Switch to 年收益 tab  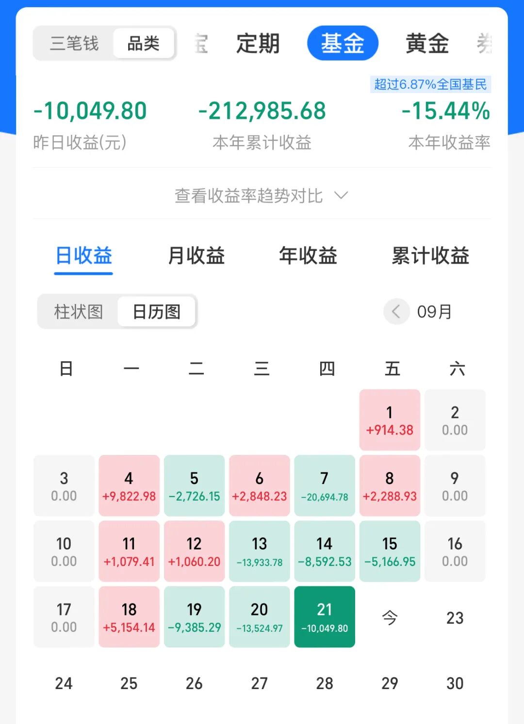click(308, 256)
